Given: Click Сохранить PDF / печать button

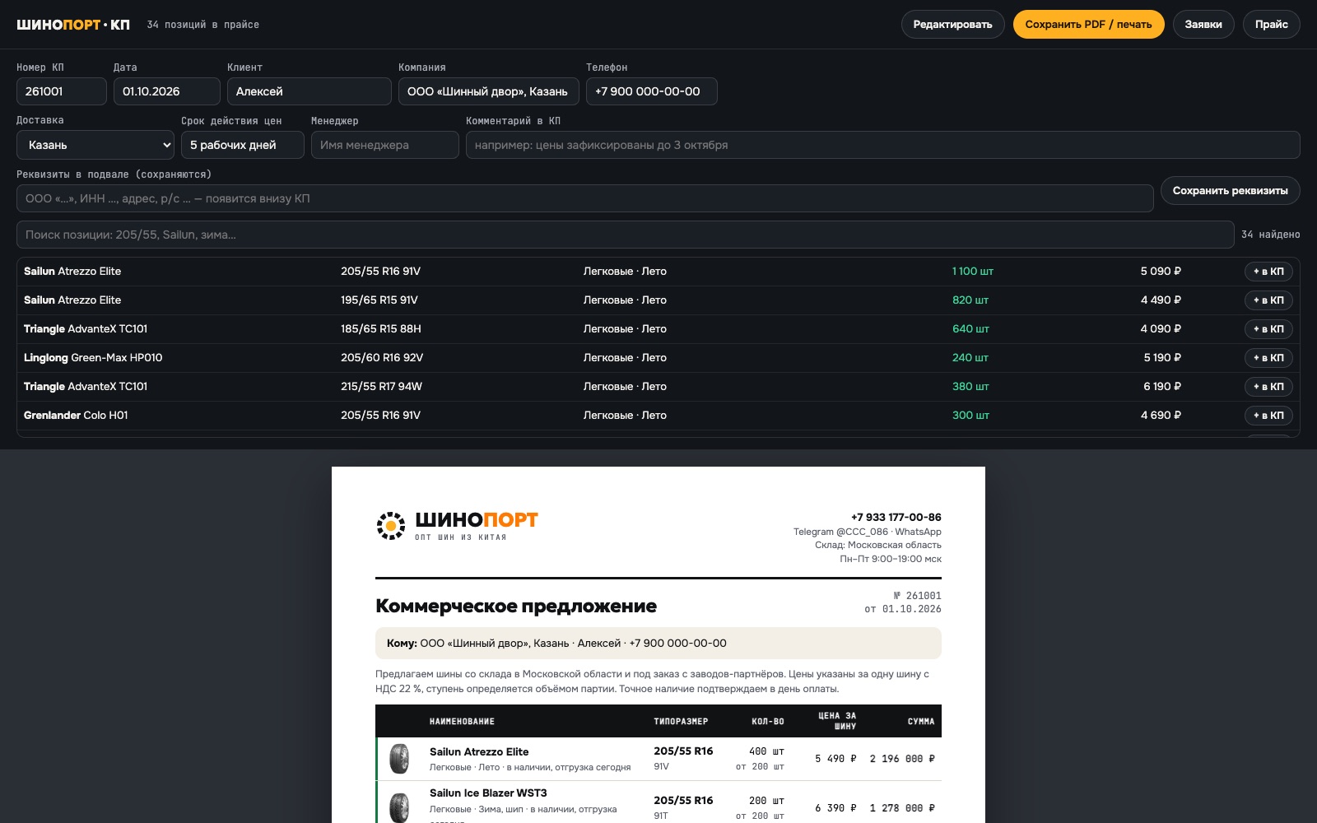Looking at the screenshot, I should 1088,25.
